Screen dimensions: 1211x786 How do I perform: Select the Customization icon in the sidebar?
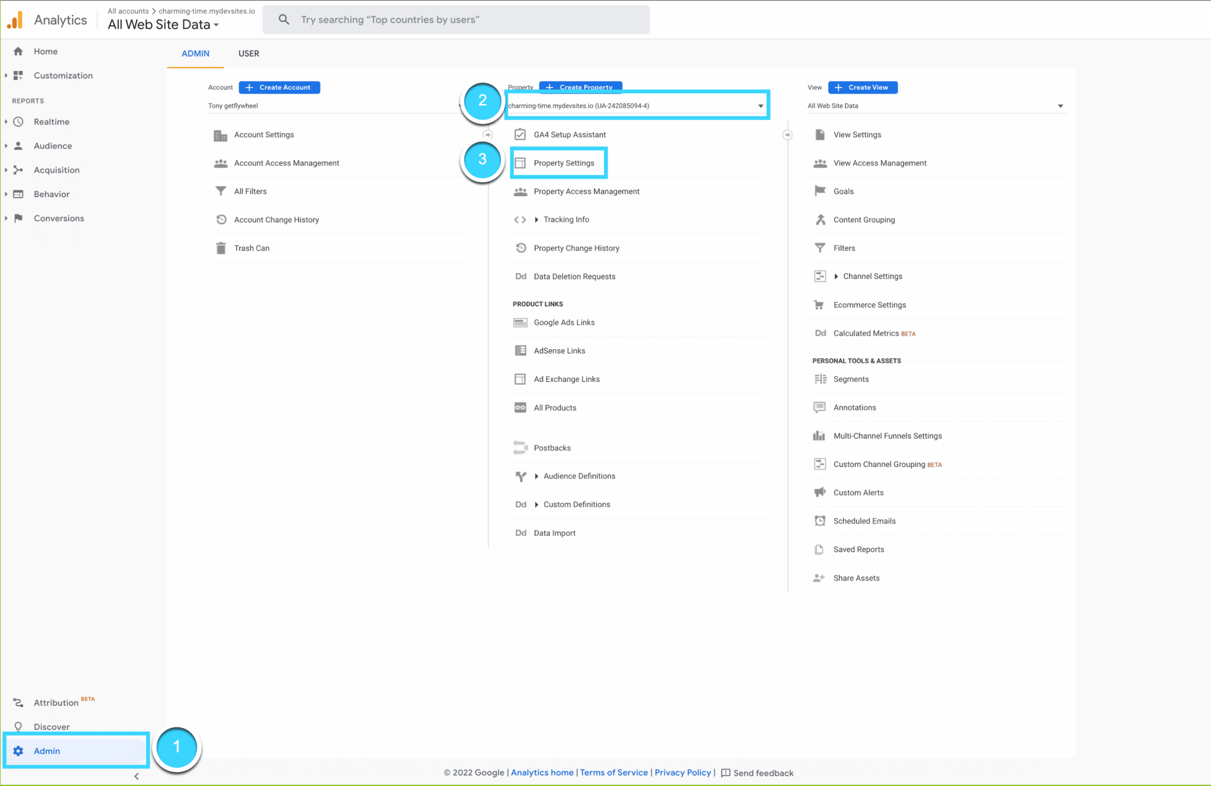pyautogui.click(x=18, y=75)
